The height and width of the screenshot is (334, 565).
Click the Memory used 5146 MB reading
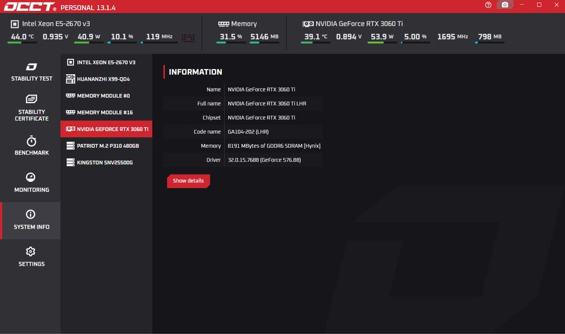[265, 37]
